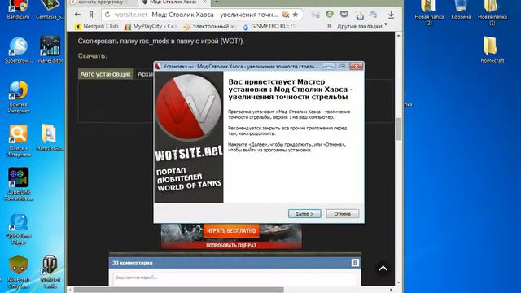
Task: Open homecraft desktop folder
Action: 492,50
